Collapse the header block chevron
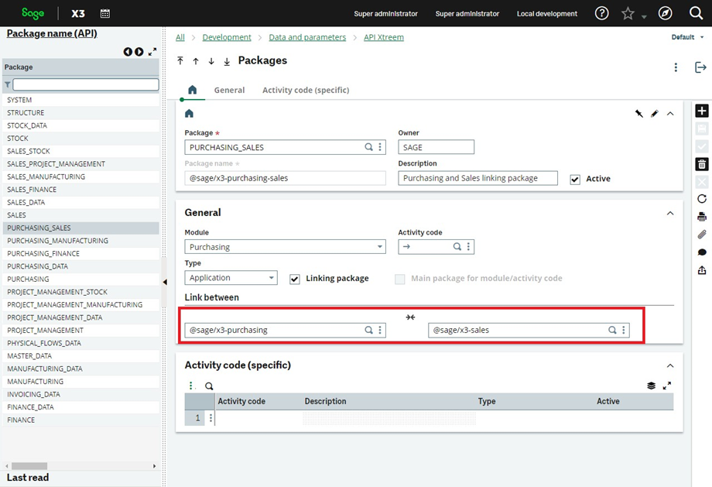This screenshot has width=712, height=487. coord(670,114)
